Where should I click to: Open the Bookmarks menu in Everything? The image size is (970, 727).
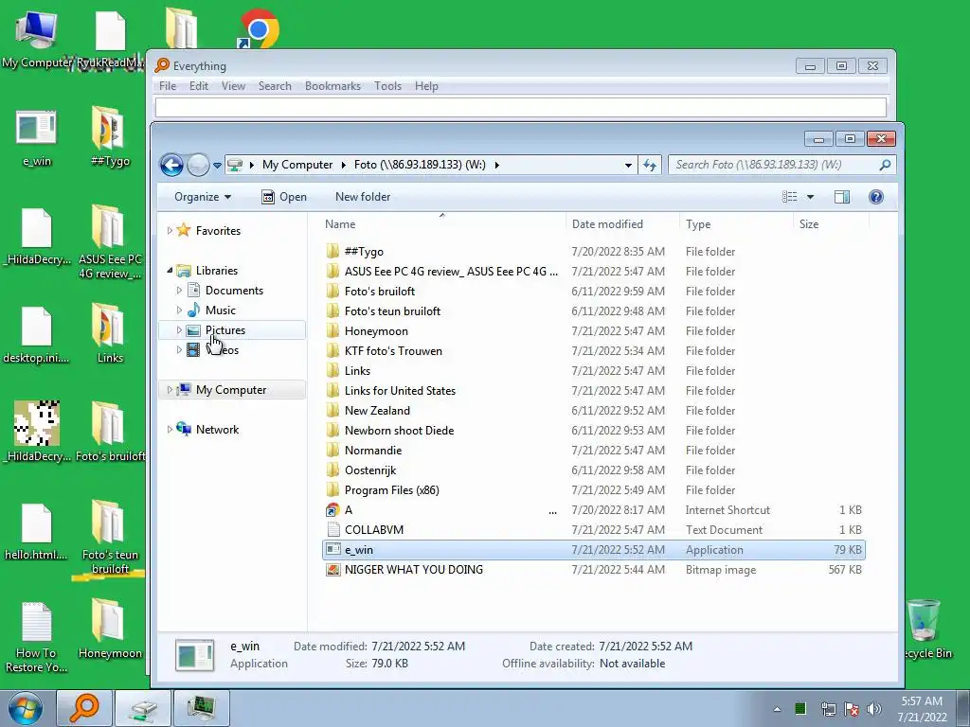pos(332,86)
